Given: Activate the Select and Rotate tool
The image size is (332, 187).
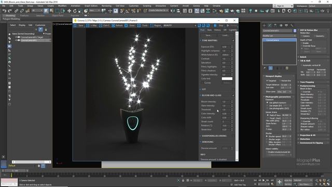Looking at the screenshot, I should [75, 11].
